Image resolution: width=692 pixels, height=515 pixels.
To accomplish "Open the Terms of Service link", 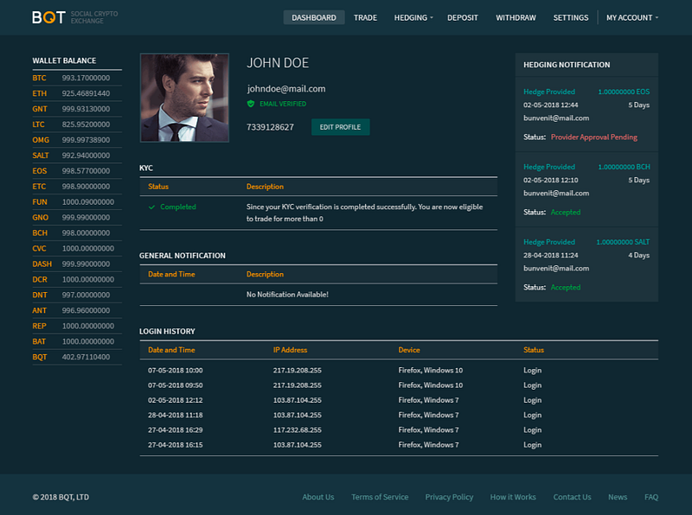I will [380, 497].
